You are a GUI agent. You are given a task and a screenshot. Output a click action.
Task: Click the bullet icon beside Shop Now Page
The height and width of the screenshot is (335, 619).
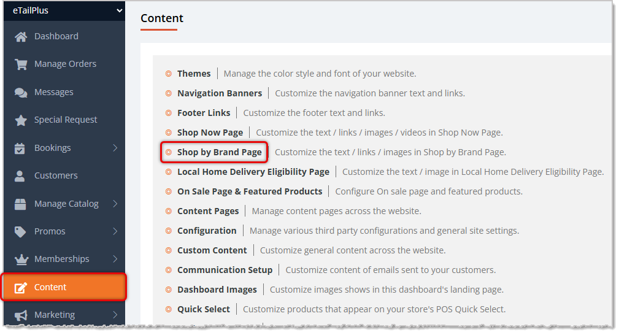coord(169,133)
